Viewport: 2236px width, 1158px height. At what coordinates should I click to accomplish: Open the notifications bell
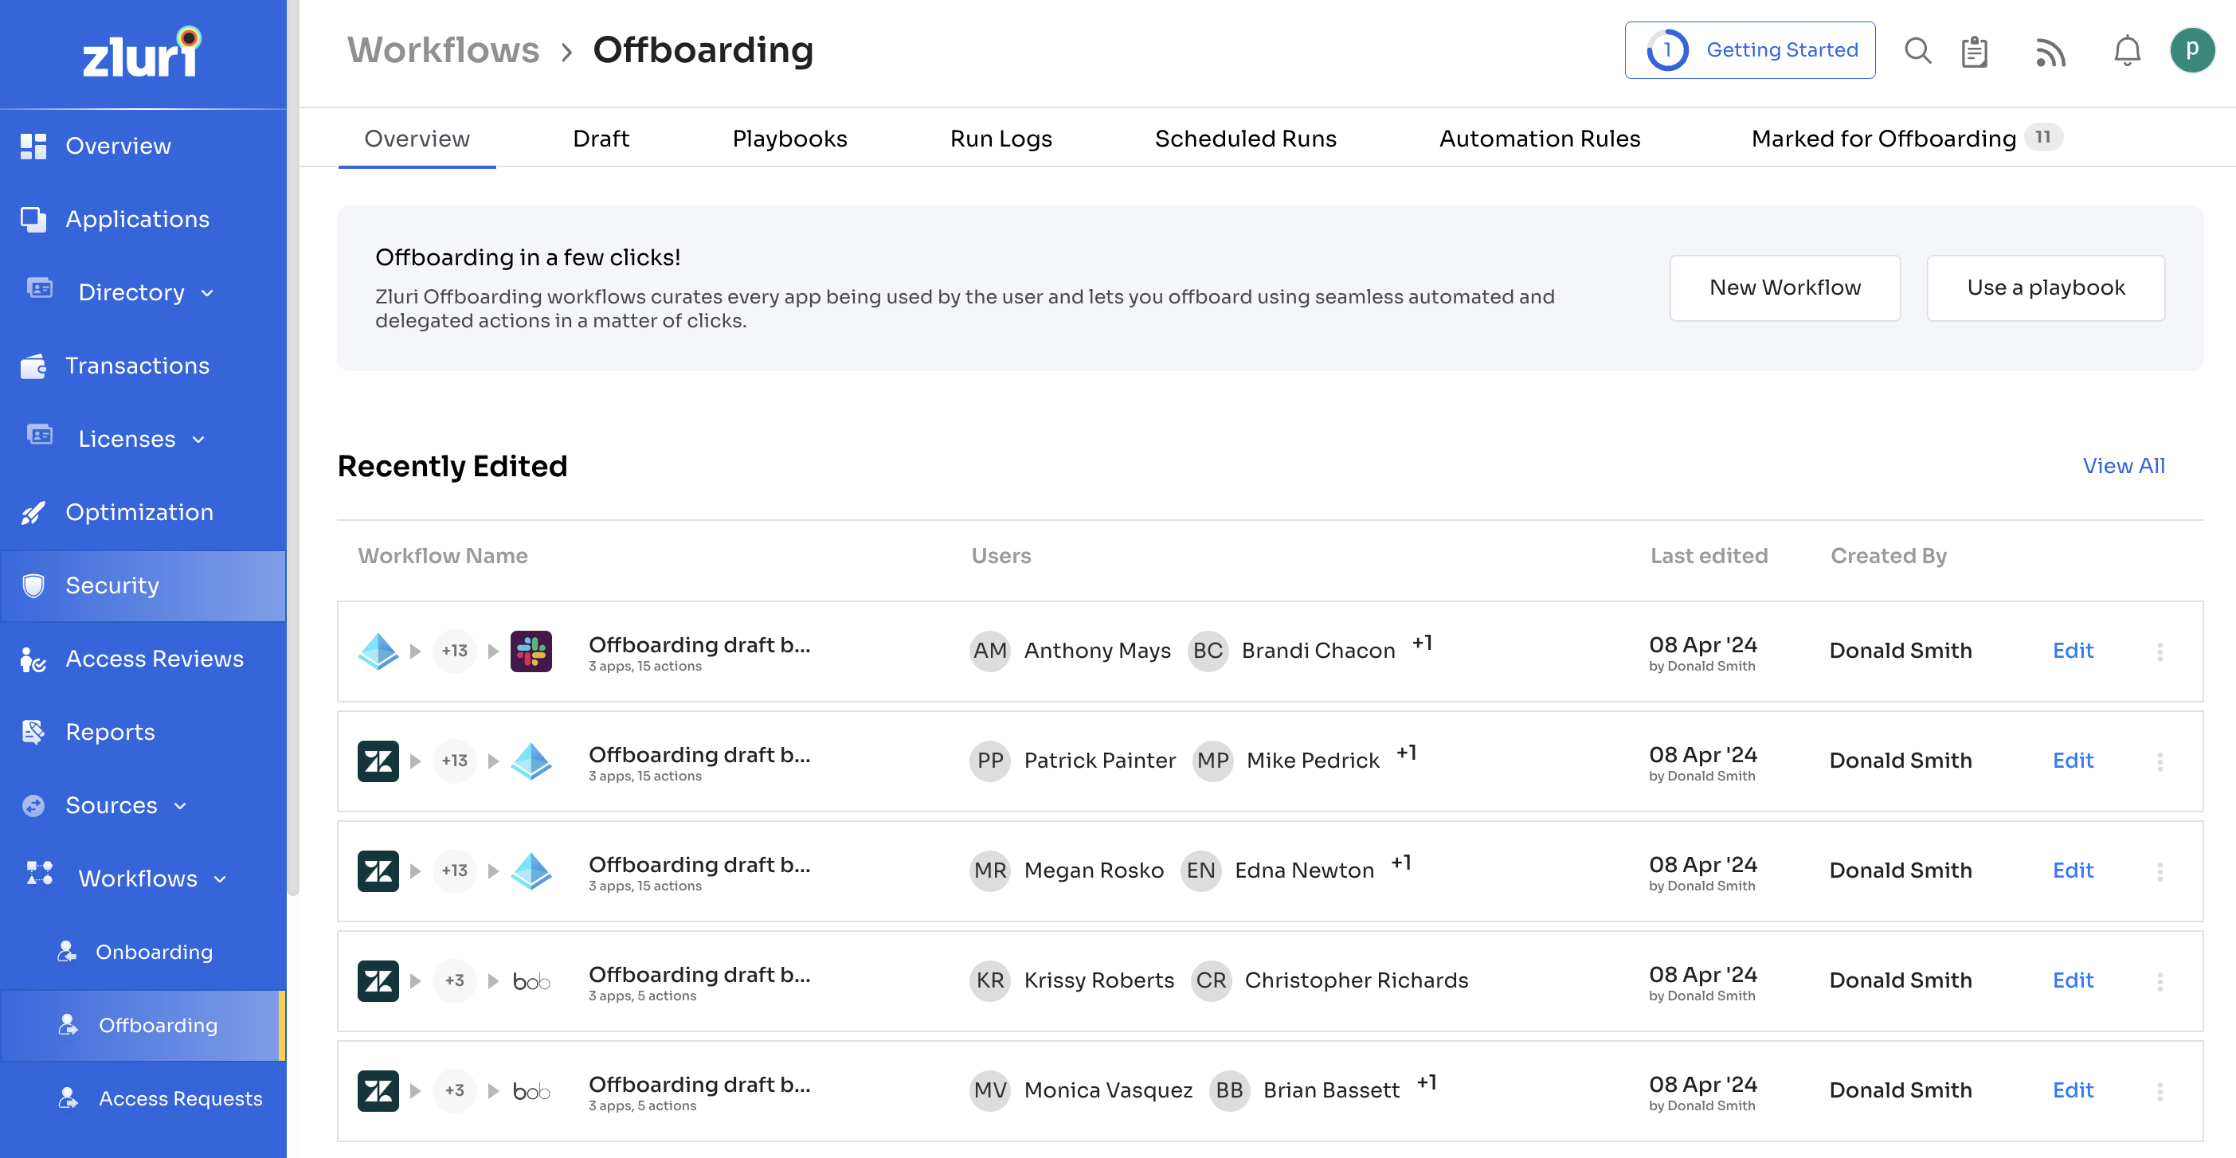point(2126,51)
